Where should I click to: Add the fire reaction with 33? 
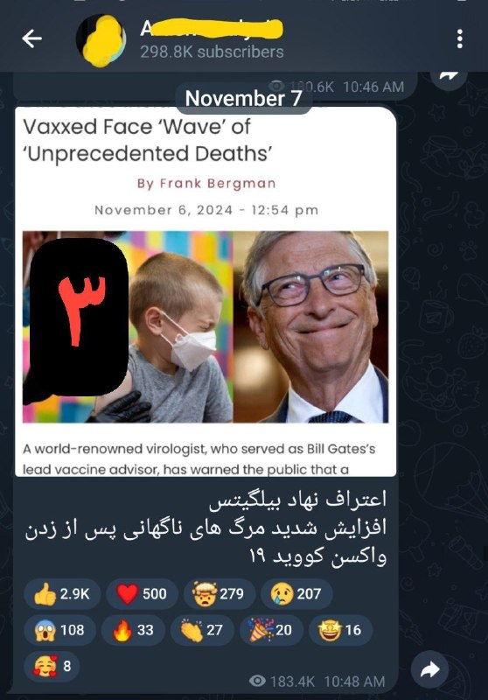[133, 630]
